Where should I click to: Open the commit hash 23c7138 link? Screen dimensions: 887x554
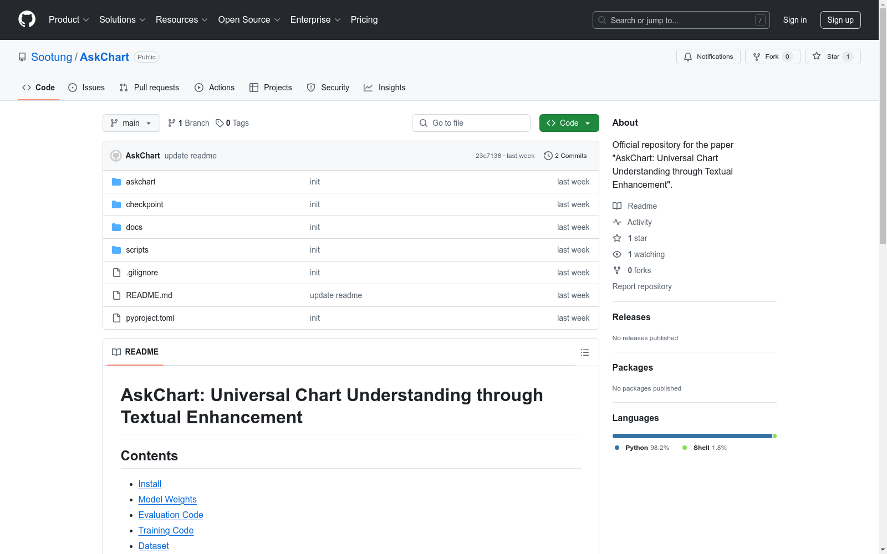[488, 156]
